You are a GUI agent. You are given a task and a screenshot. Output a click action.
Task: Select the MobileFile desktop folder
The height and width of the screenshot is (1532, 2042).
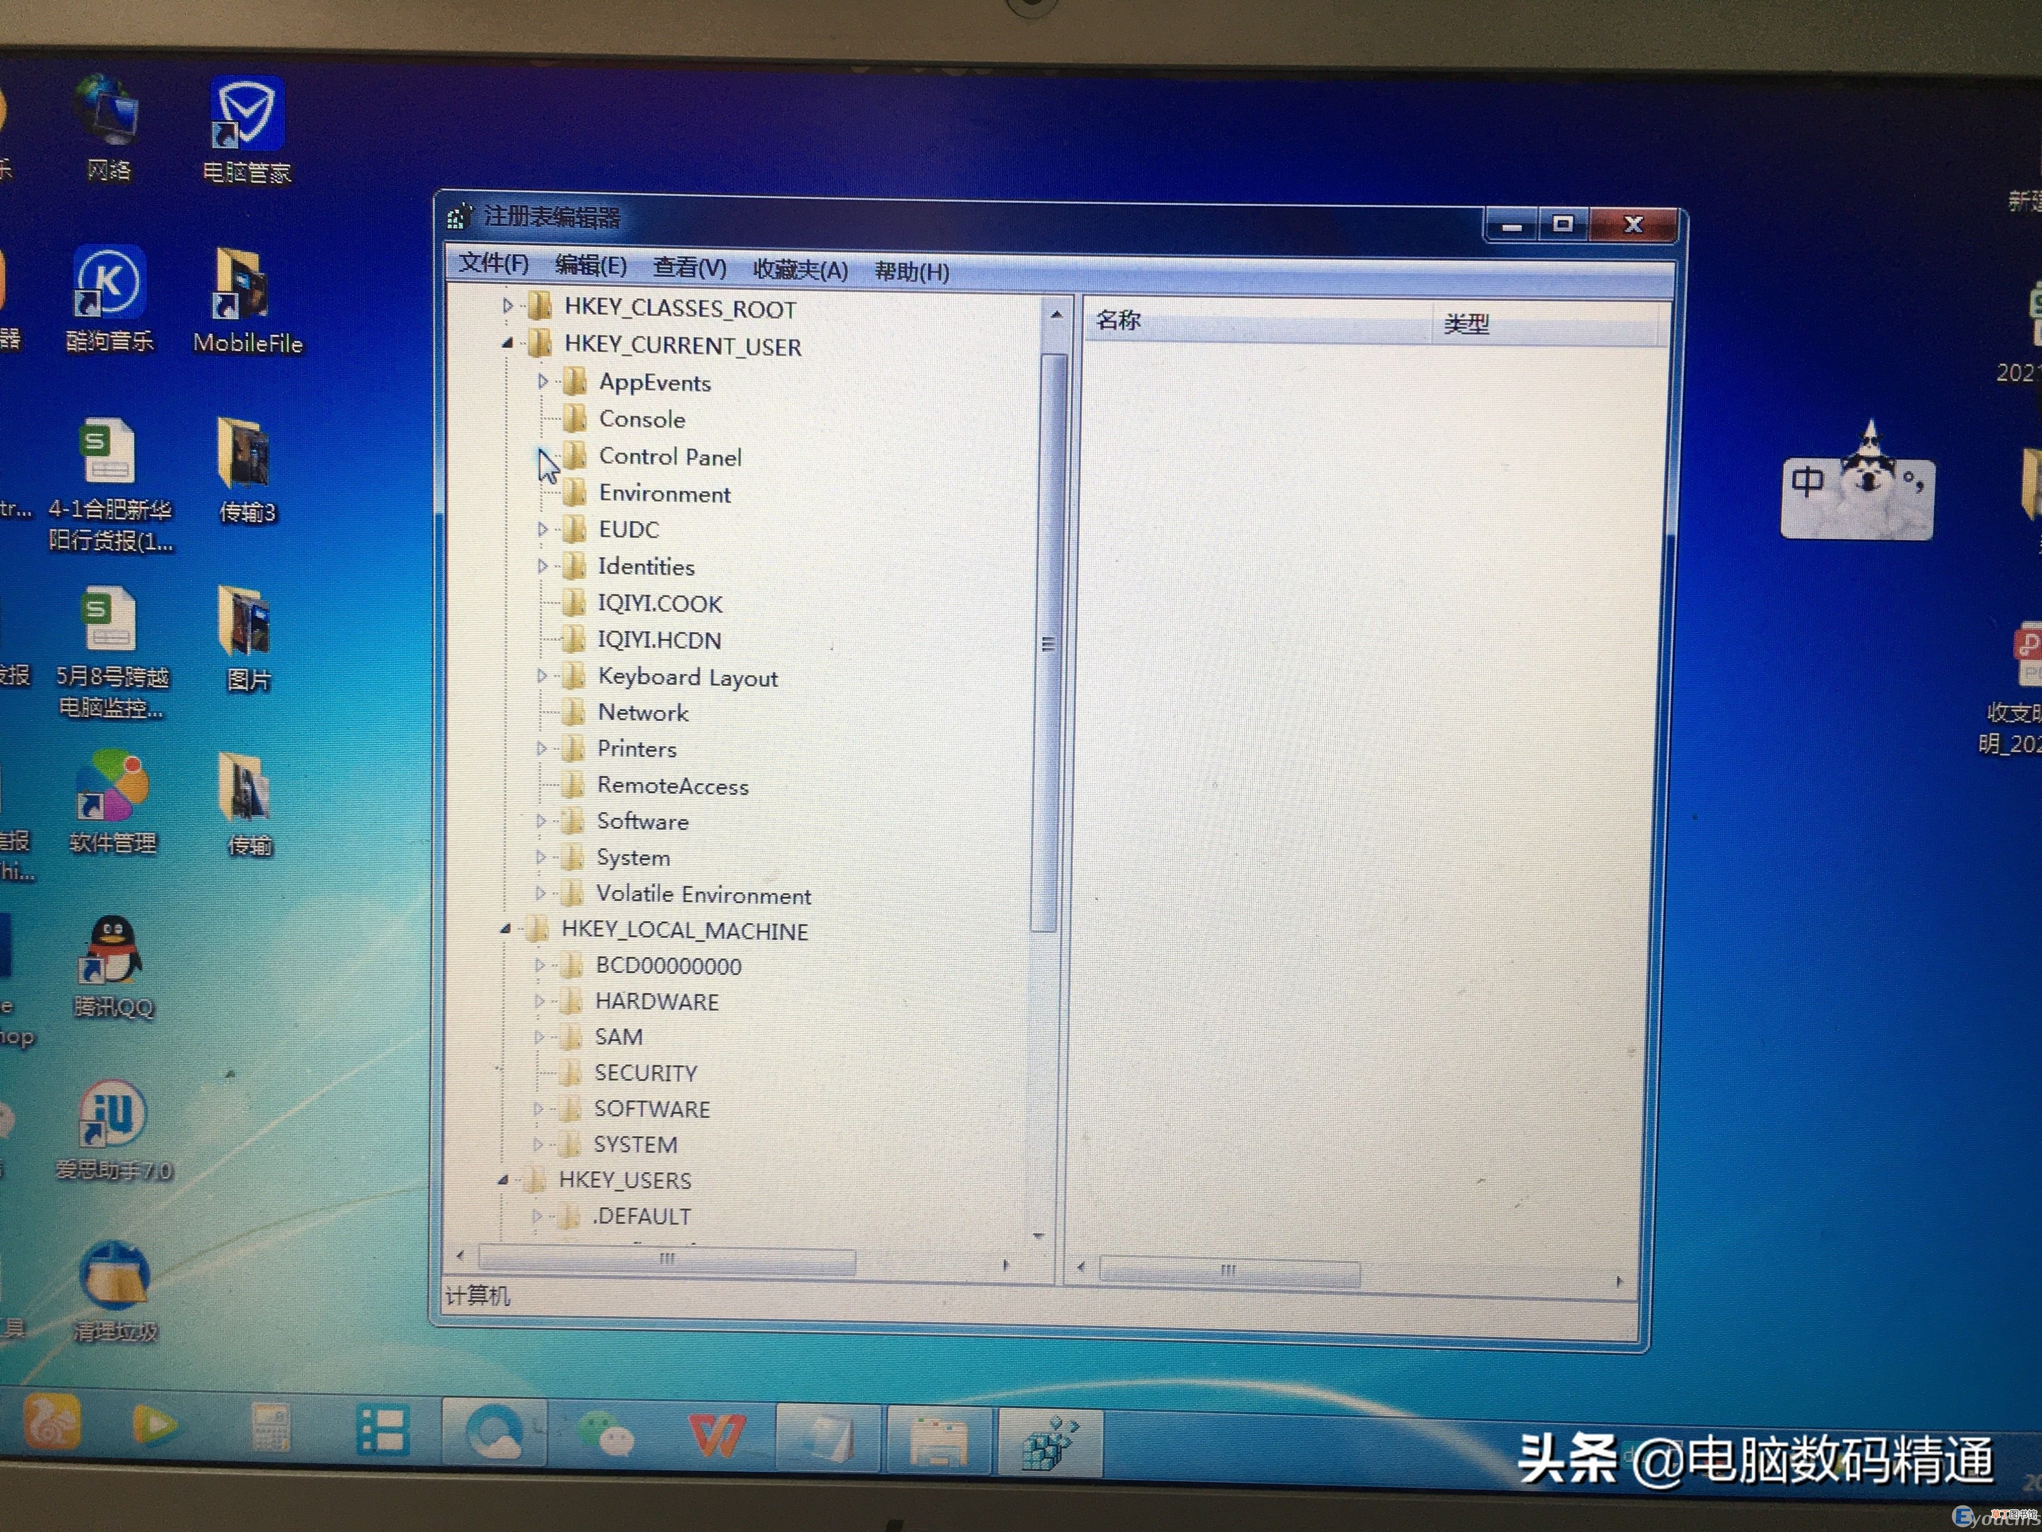click(x=248, y=300)
